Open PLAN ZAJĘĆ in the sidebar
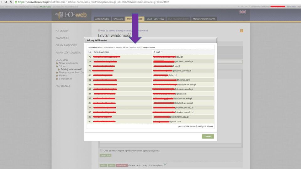This screenshot has height=169, width=301. tap(62, 38)
